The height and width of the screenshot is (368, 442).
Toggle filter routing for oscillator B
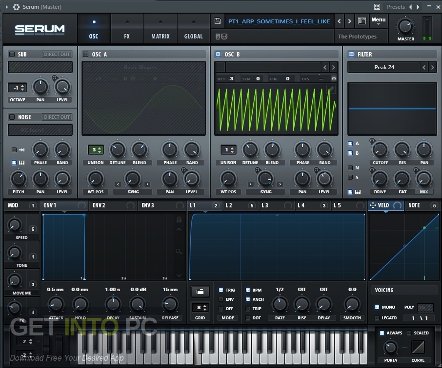pyautogui.click(x=350, y=153)
